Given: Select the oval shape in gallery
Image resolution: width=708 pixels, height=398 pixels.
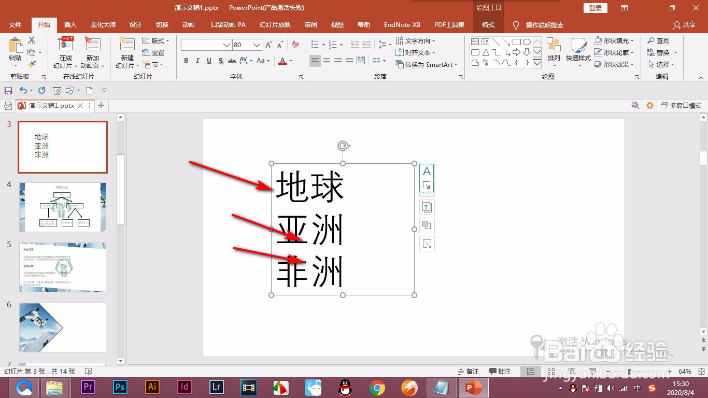Looking at the screenshot, I should click(527, 42).
